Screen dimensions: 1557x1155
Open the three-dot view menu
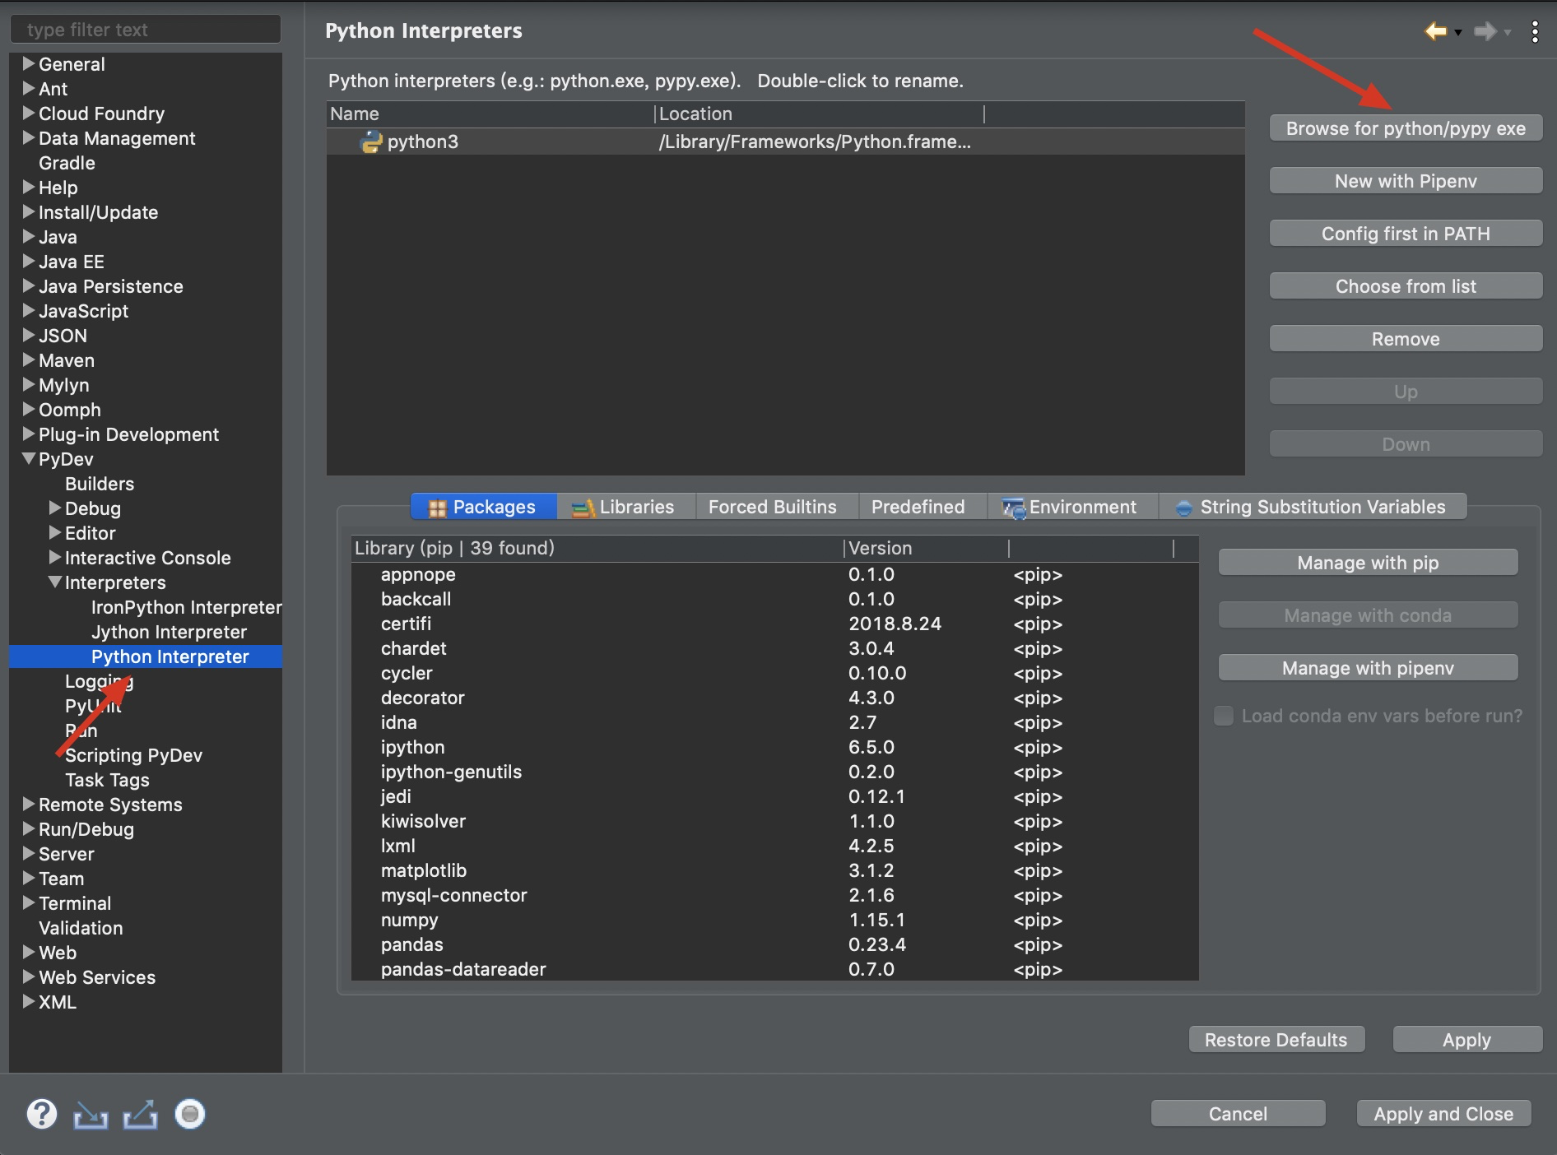1535,31
